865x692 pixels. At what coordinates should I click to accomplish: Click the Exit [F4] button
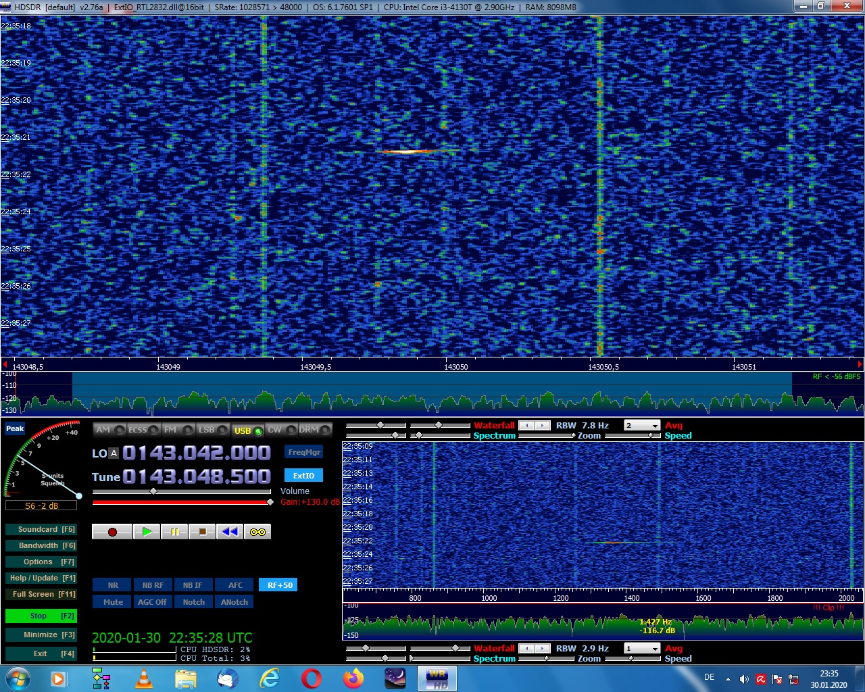(x=41, y=653)
